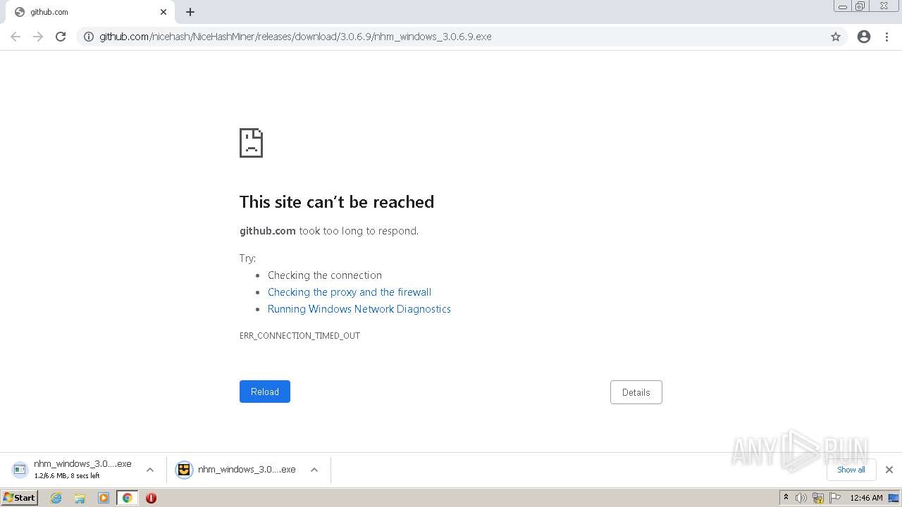902x507 pixels.
Task: Click the 12:46 AM clock
Action: click(x=866, y=498)
